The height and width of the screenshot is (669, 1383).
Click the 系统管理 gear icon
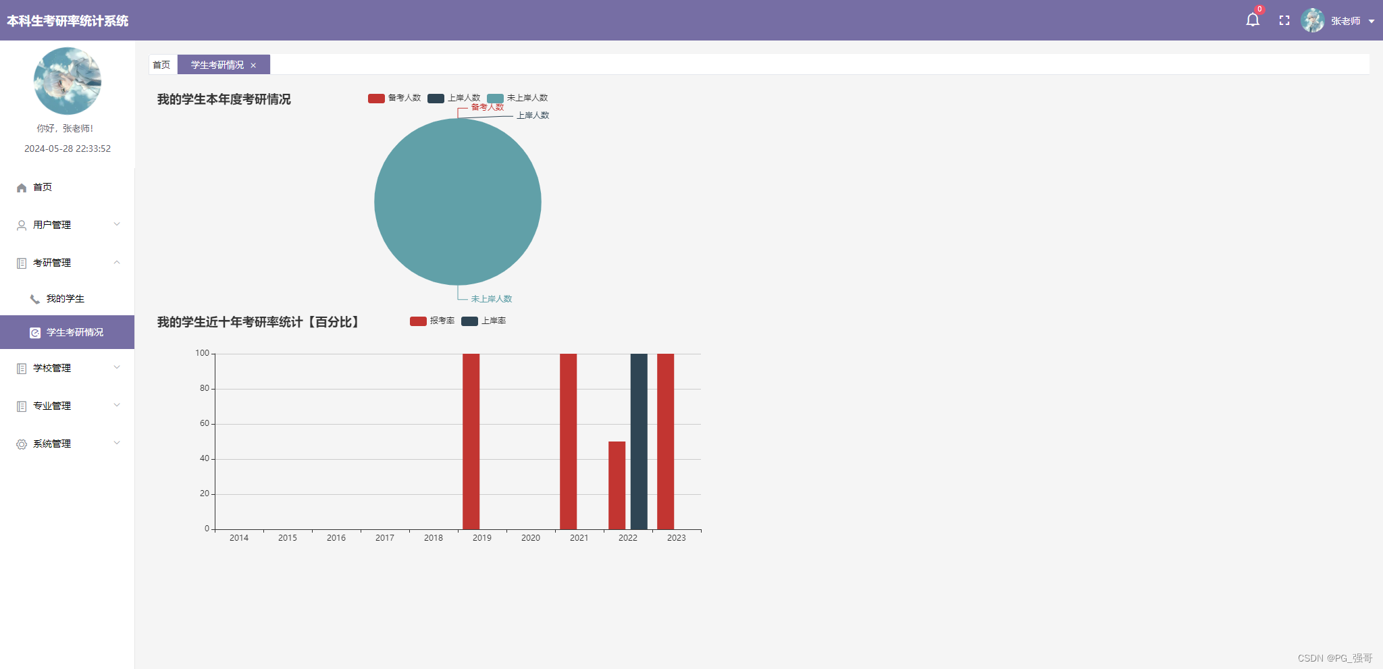(22, 444)
